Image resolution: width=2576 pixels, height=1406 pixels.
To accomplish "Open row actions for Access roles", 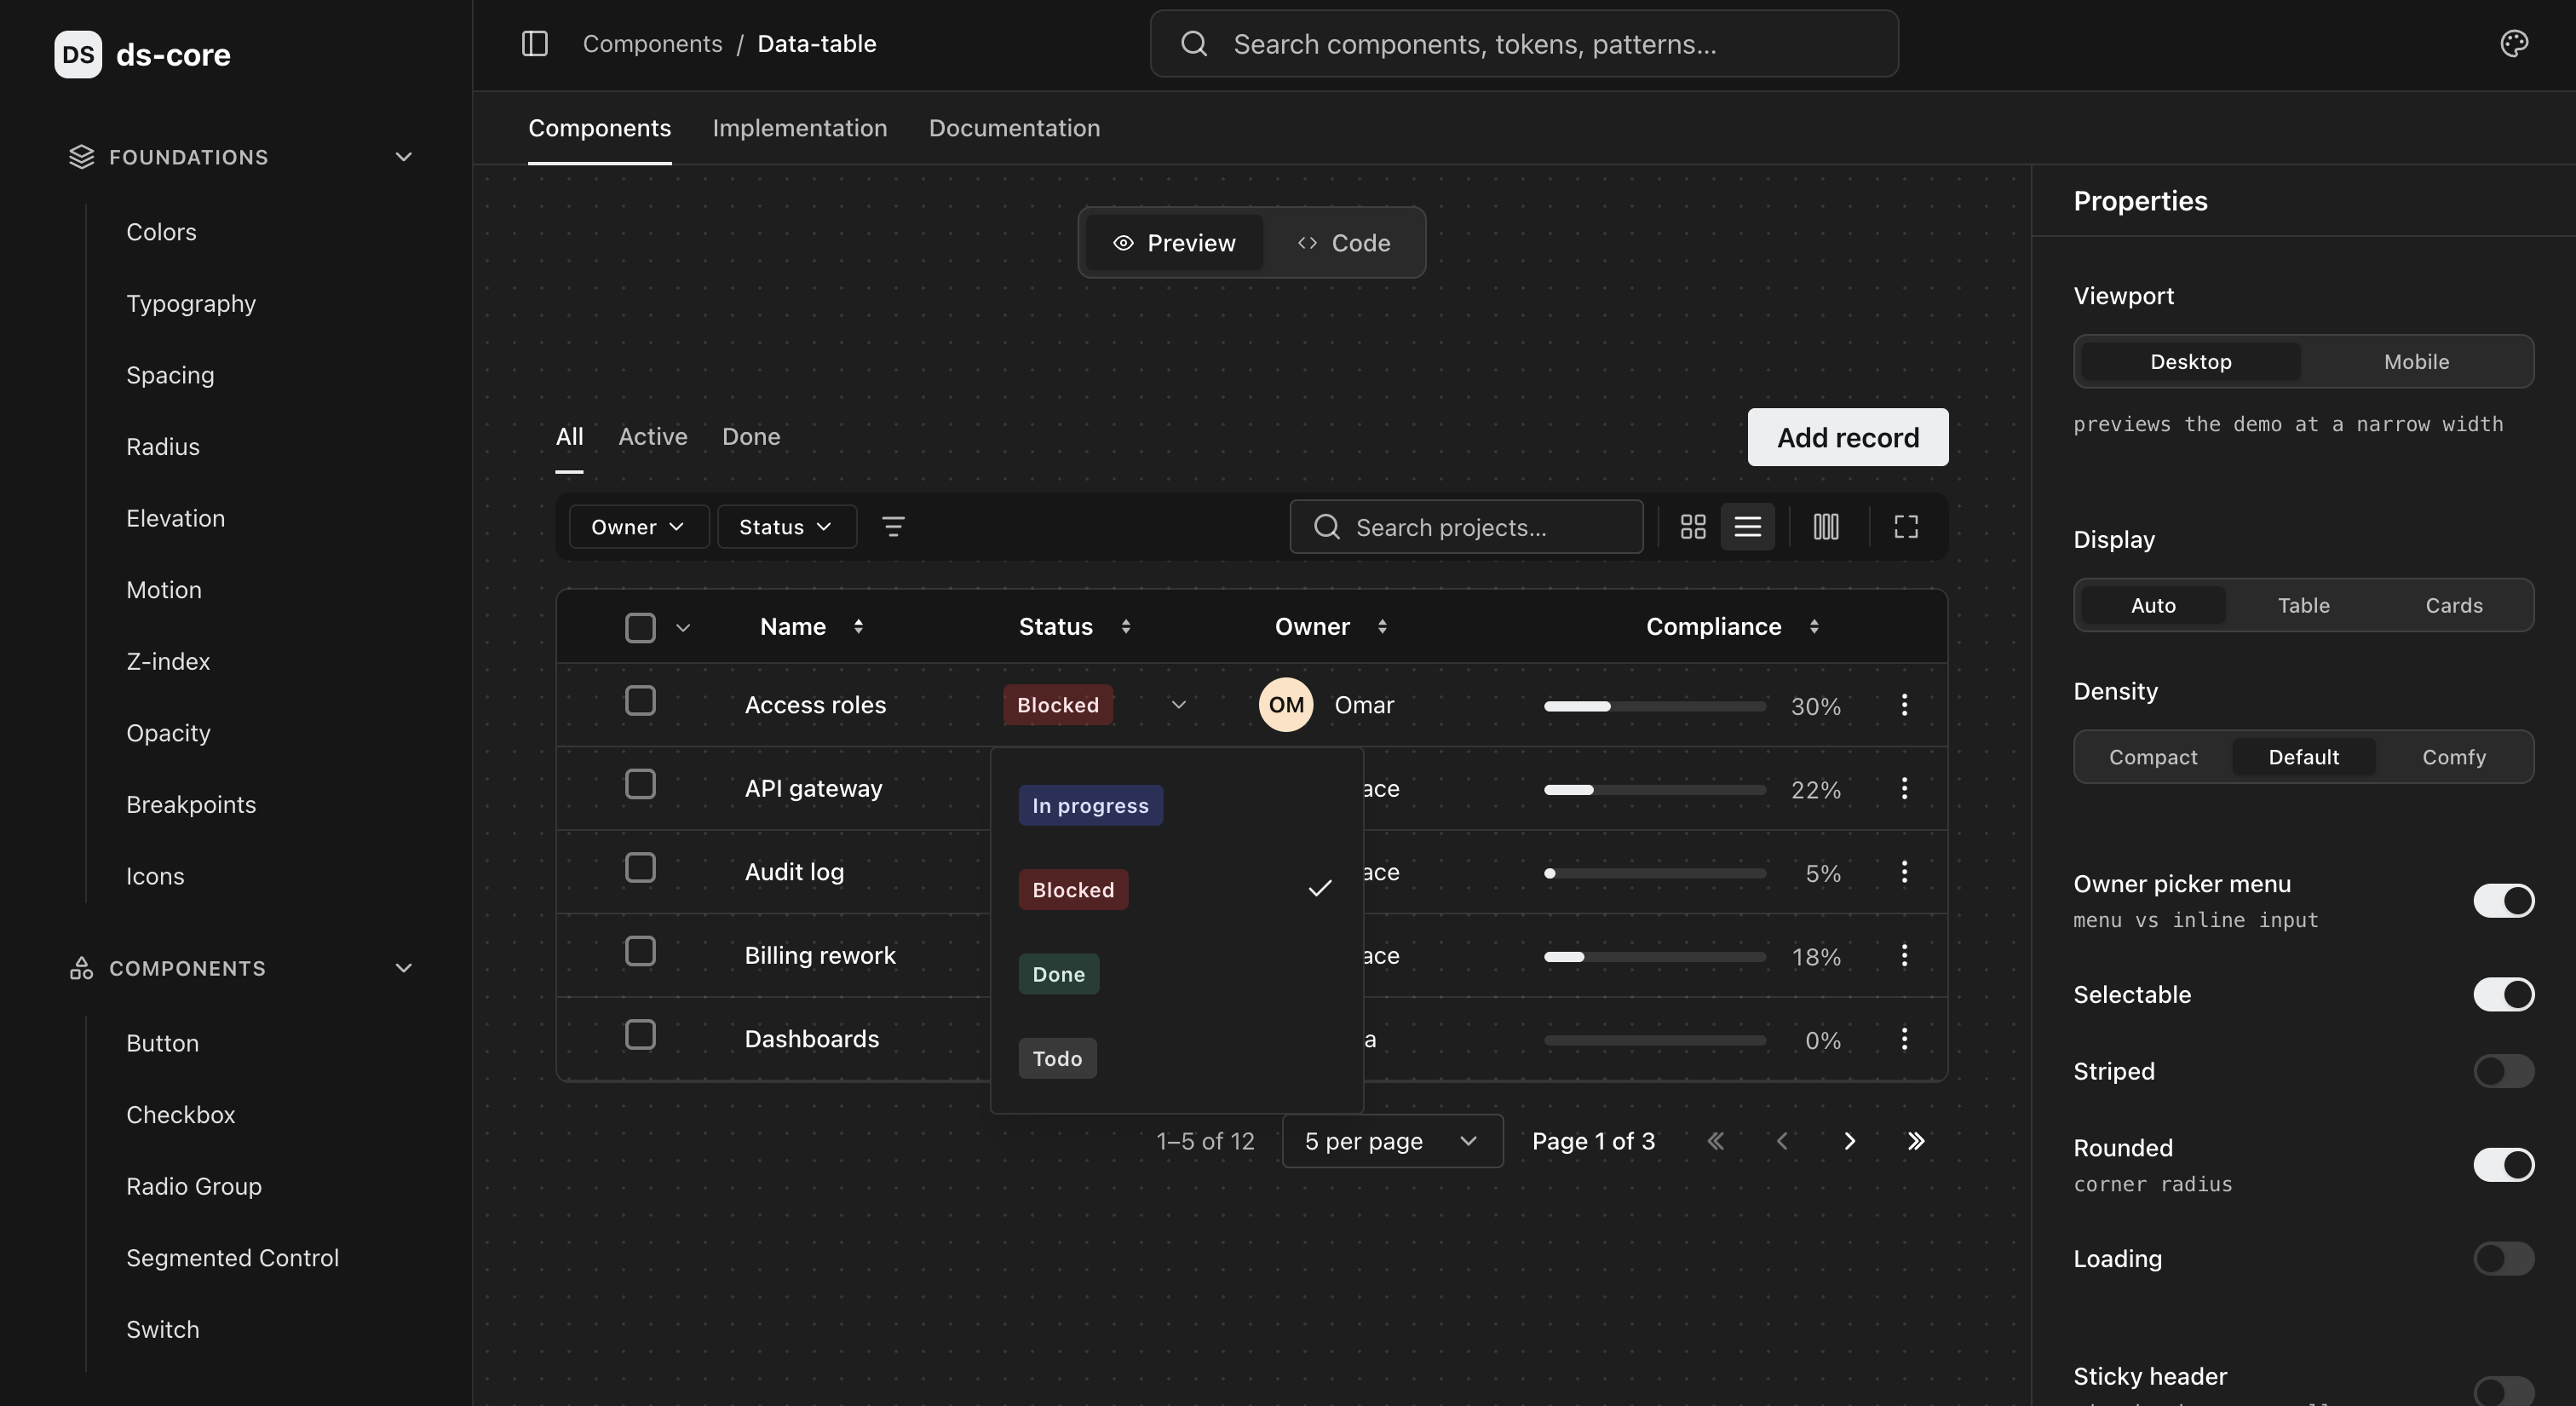I will tap(1904, 705).
